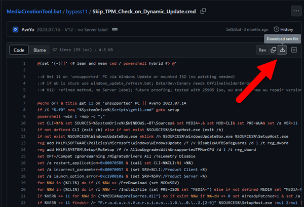Click line with restart_application=0x800705BB
Screen dimensions: 304x207
point(115,163)
